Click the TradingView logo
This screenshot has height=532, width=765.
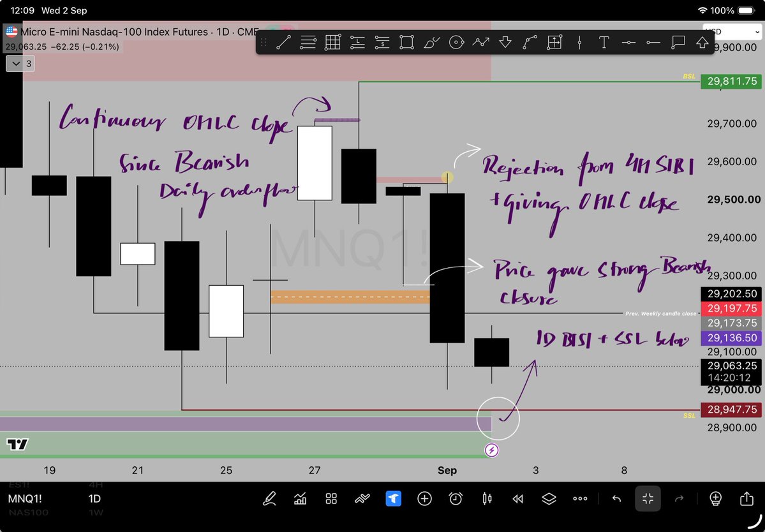[x=18, y=444]
